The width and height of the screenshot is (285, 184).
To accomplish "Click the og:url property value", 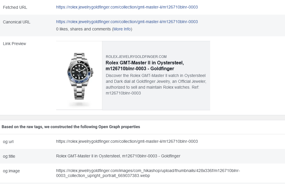I will click(127, 141).
